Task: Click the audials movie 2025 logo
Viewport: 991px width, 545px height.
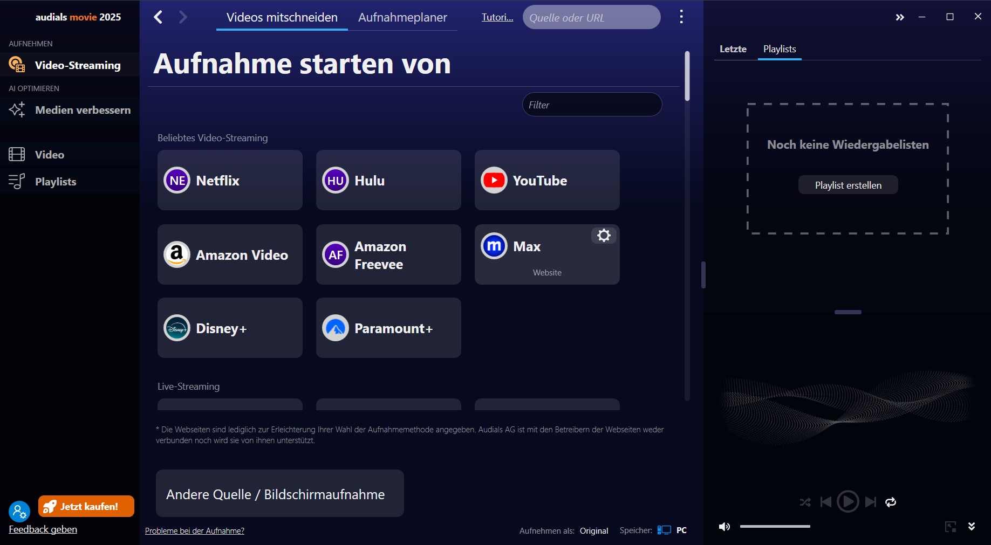Action: coord(78,17)
